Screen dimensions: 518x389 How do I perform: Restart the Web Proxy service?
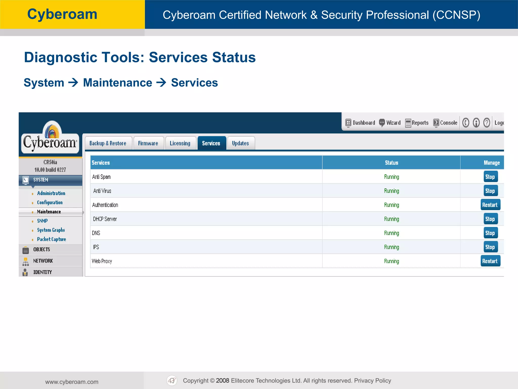[x=490, y=261]
